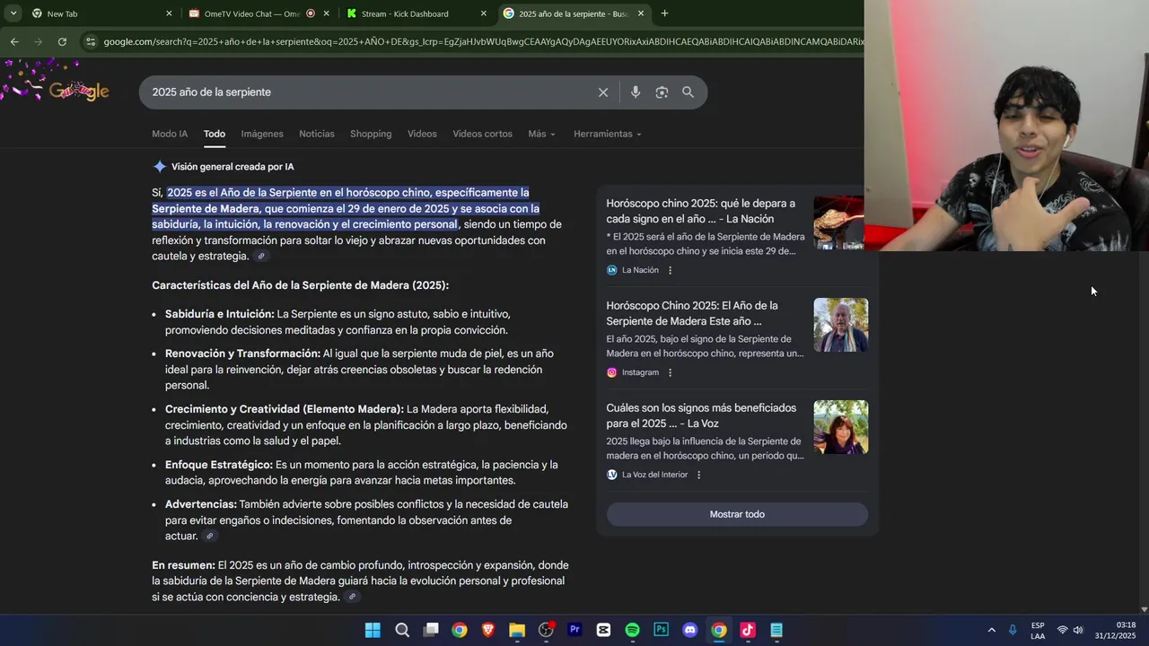Go back with the browser back arrow

point(14,41)
